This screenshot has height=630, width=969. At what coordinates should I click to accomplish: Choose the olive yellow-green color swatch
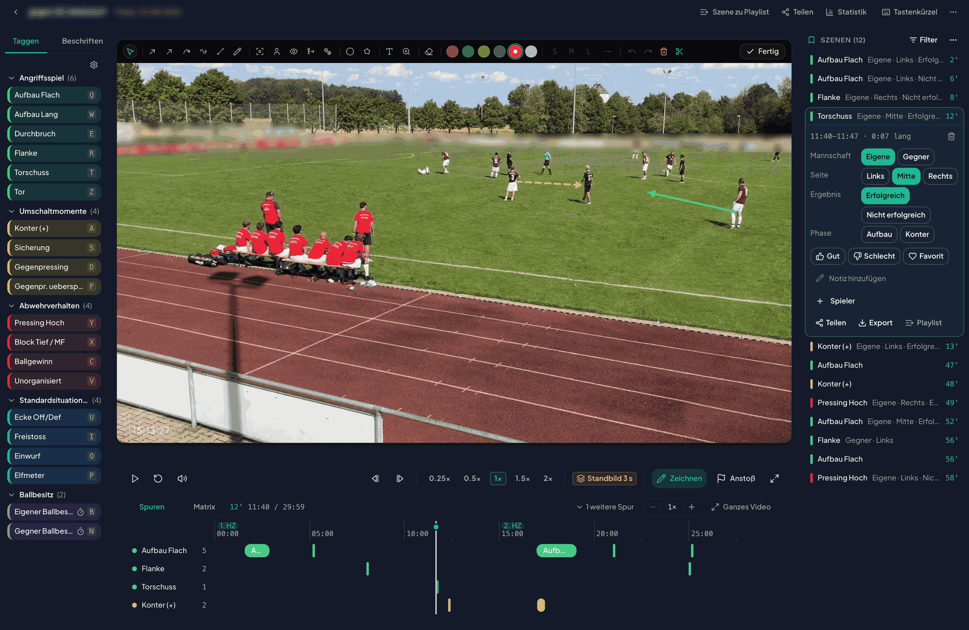click(x=484, y=52)
